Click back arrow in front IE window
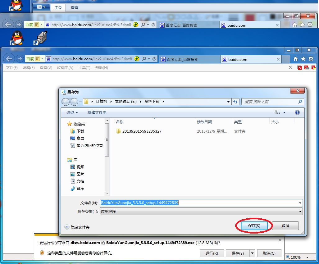Image resolution: width=319 pixels, height=264 pixels. (x=9, y=59)
